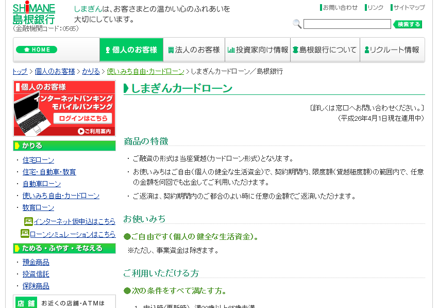Click the green HOME button

pyautogui.click(x=37, y=50)
